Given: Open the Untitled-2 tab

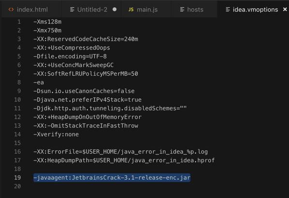Looking at the screenshot, I should pyautogui.click(x=92, y=9).
